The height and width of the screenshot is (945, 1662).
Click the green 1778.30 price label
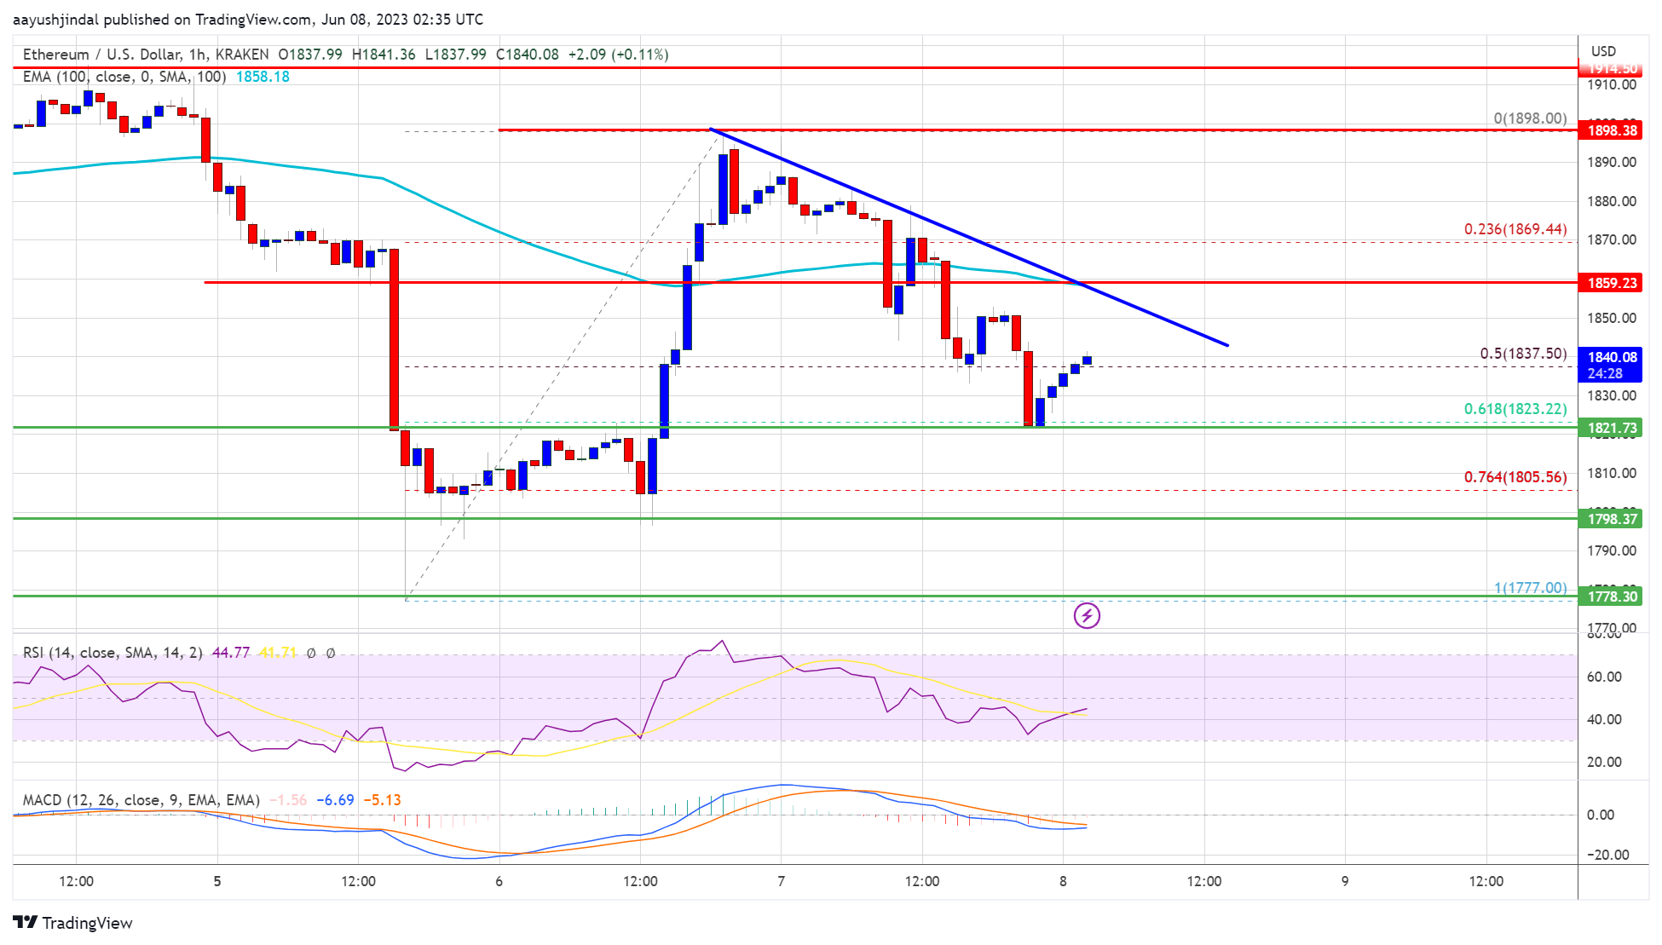(1610, 596)
